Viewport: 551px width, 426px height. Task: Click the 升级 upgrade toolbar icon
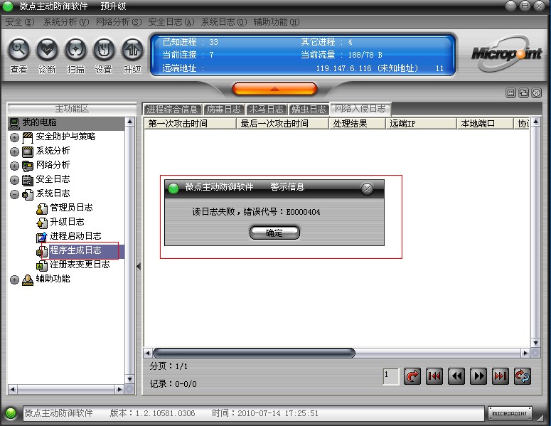[x=132, y=50]
